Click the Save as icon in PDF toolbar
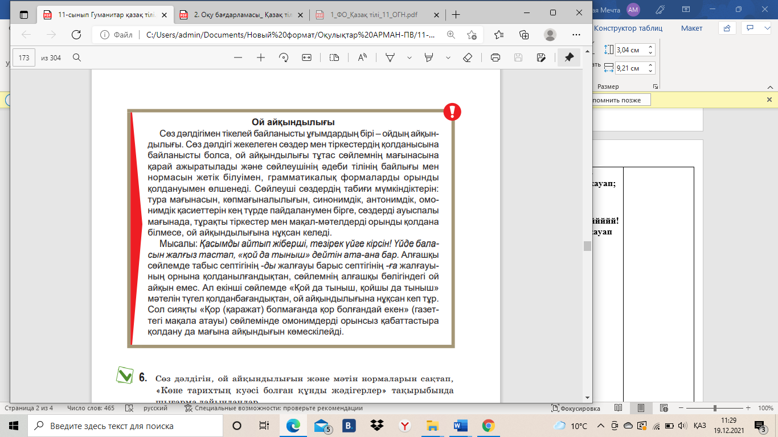This screenshot has width=778, height=437. pyautogui.click(x=541, y=57)
